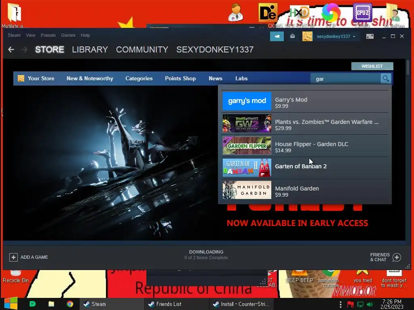Open the Friends menu
This screenshot has width=414, height=310.
pyautogui.click(x=48, y=35)
